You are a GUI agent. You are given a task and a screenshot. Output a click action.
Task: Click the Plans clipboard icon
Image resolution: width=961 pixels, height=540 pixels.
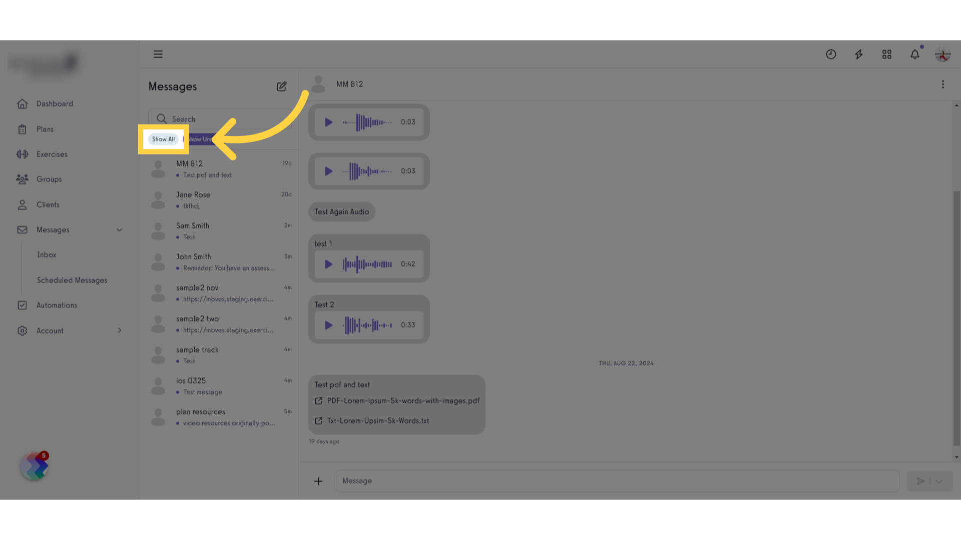click(x=22, y=129)
